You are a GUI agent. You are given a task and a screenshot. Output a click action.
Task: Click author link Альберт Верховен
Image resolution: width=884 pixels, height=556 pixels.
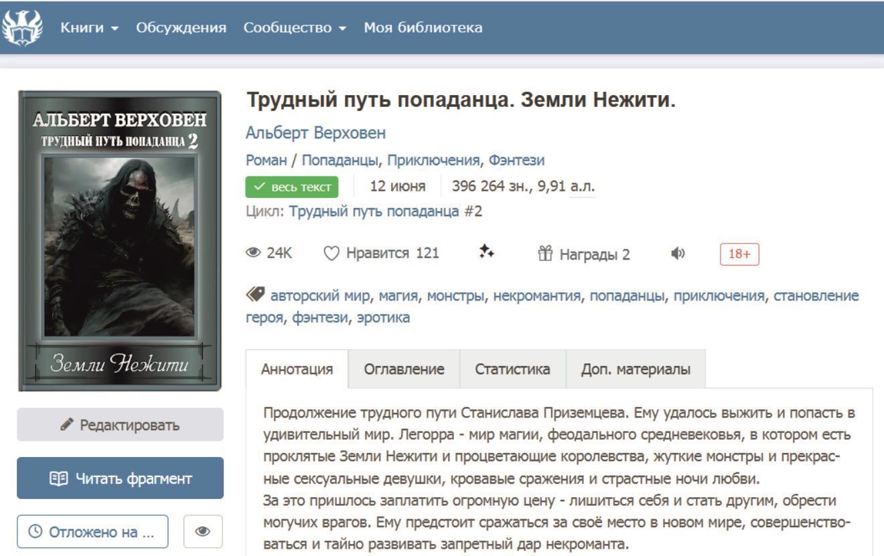[317, 133]
